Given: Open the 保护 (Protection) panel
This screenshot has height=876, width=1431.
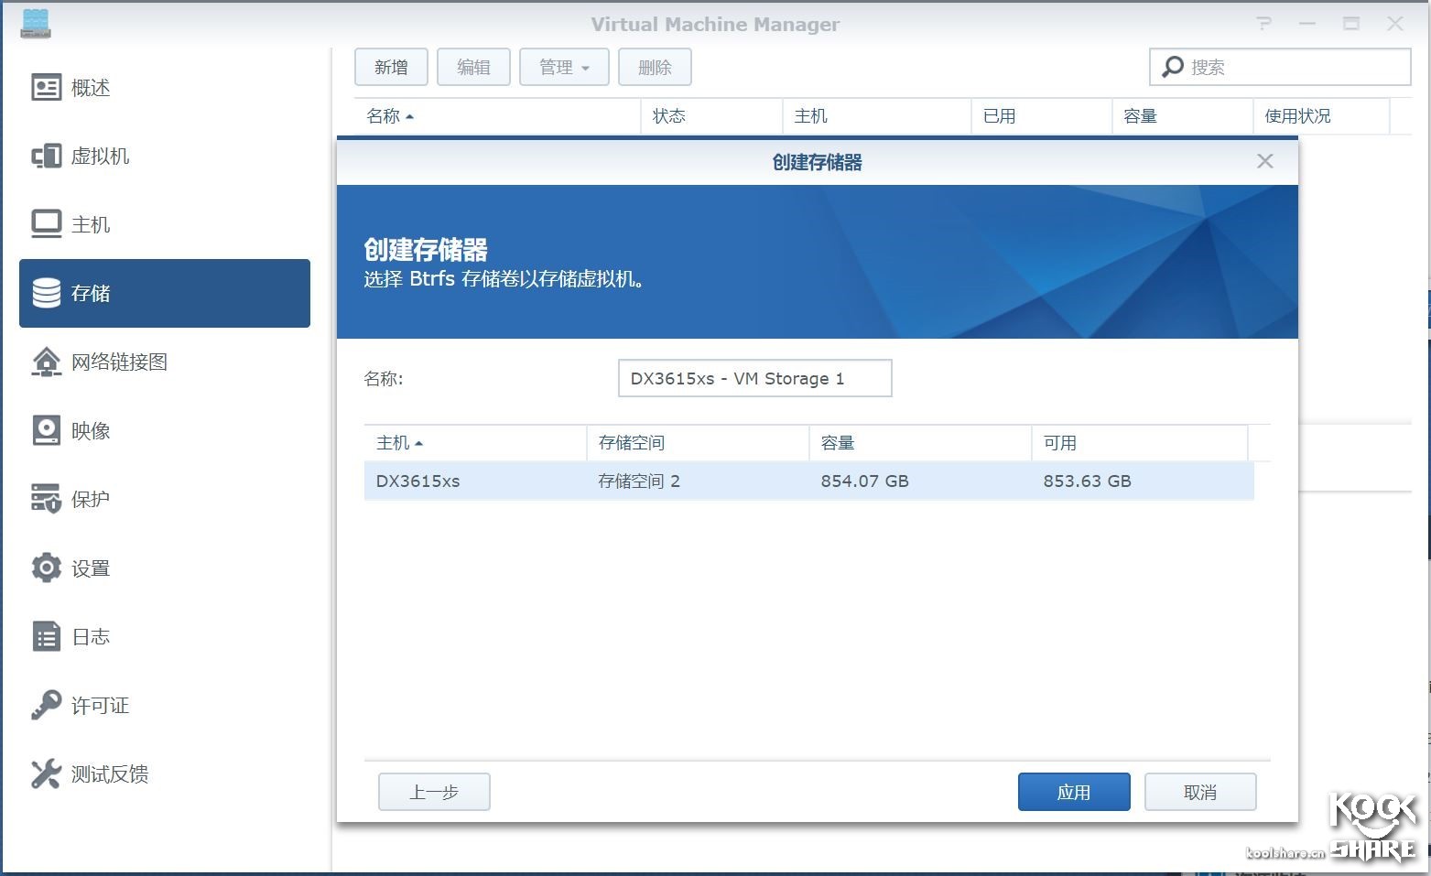Looking at the screenshot, I should click(x=91, y=499).
